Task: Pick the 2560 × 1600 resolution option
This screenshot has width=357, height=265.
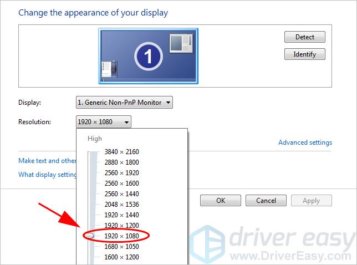Action: pos(121,184)
